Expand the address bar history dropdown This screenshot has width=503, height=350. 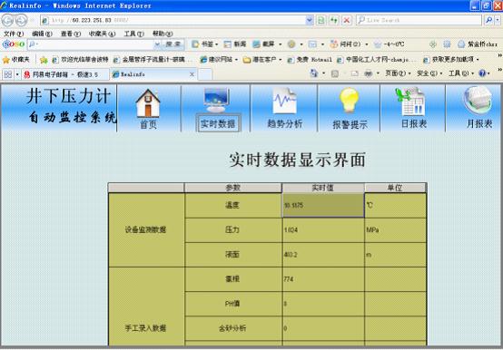pos(310,20)
